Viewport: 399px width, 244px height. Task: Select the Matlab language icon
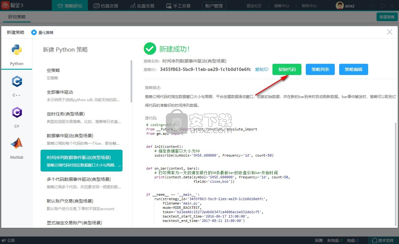click(x=17, y=143)
